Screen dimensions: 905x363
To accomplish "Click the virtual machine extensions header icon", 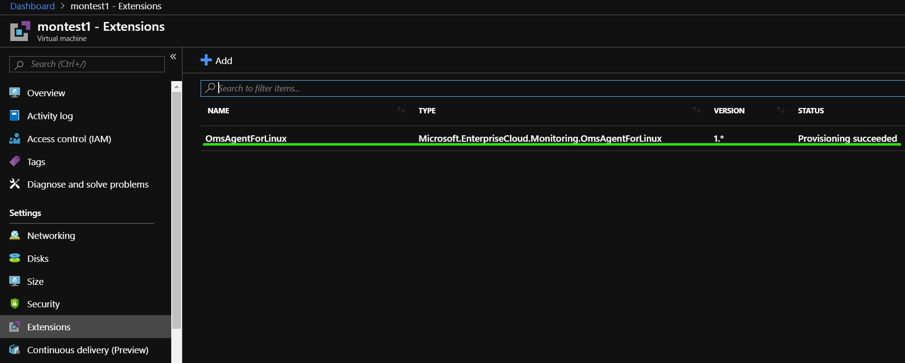I will (x=20, y=31).
